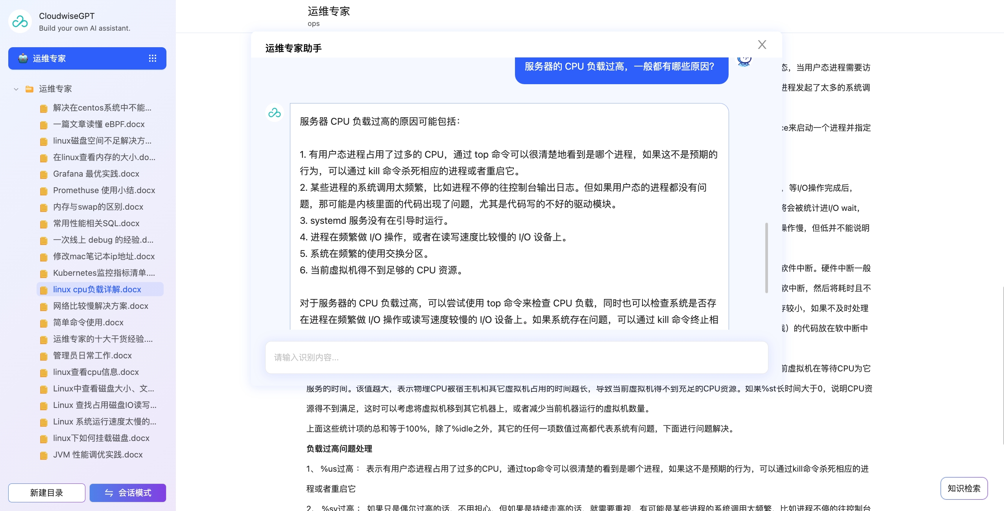
Task: Click file icon beside 修改mac笔记本ip地址.docx
Action: (x=44, y=257)
